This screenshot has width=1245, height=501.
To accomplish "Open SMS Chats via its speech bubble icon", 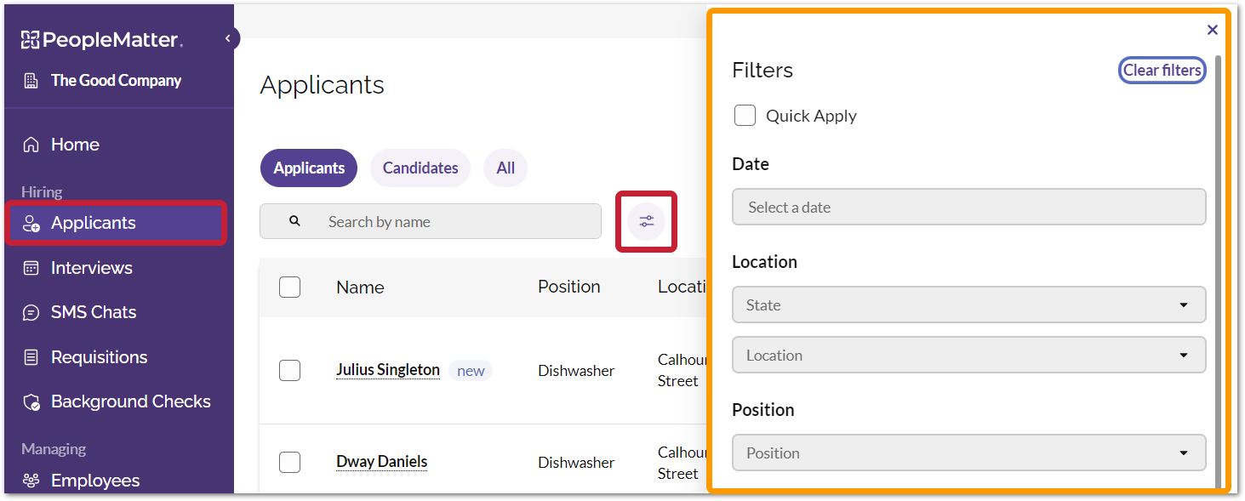I will [30, 311].
